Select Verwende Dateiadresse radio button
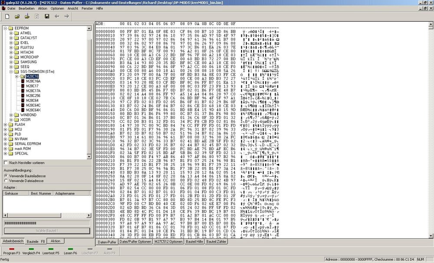The width and height of the screenshot is (434, 263). (6, 181)
